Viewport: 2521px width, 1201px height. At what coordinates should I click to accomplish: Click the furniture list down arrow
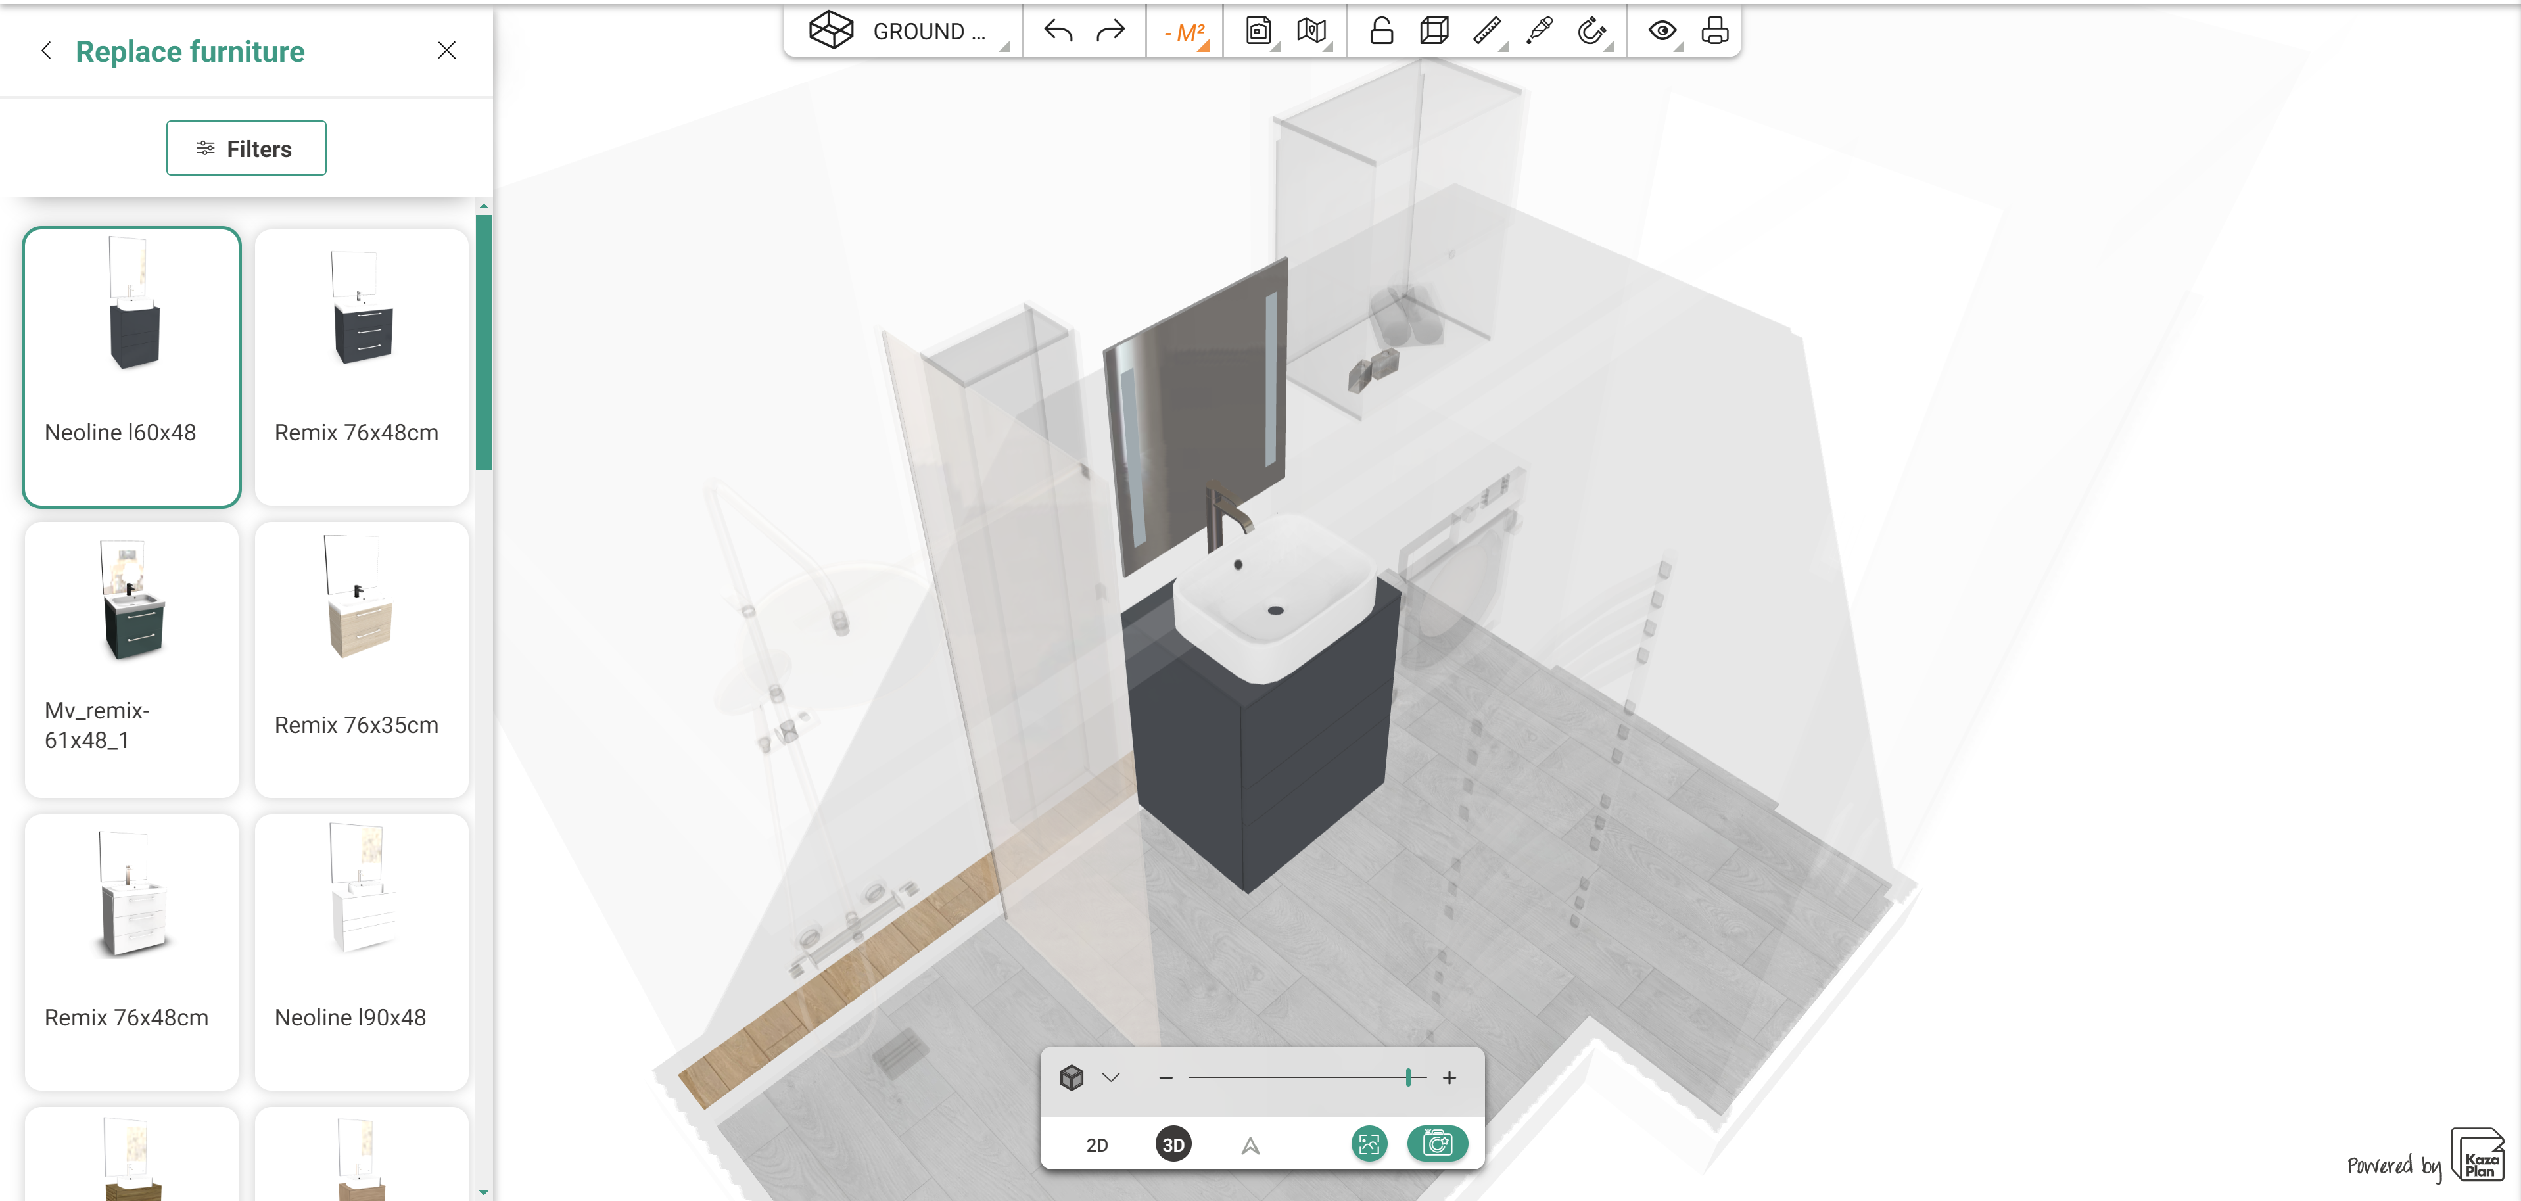(483, 1192)
